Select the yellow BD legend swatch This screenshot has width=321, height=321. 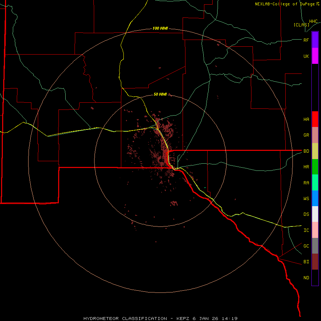pyautogui.click(x=315, y=151)
